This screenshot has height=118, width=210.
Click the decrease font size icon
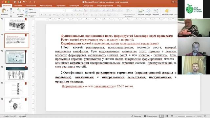point(80,10)
